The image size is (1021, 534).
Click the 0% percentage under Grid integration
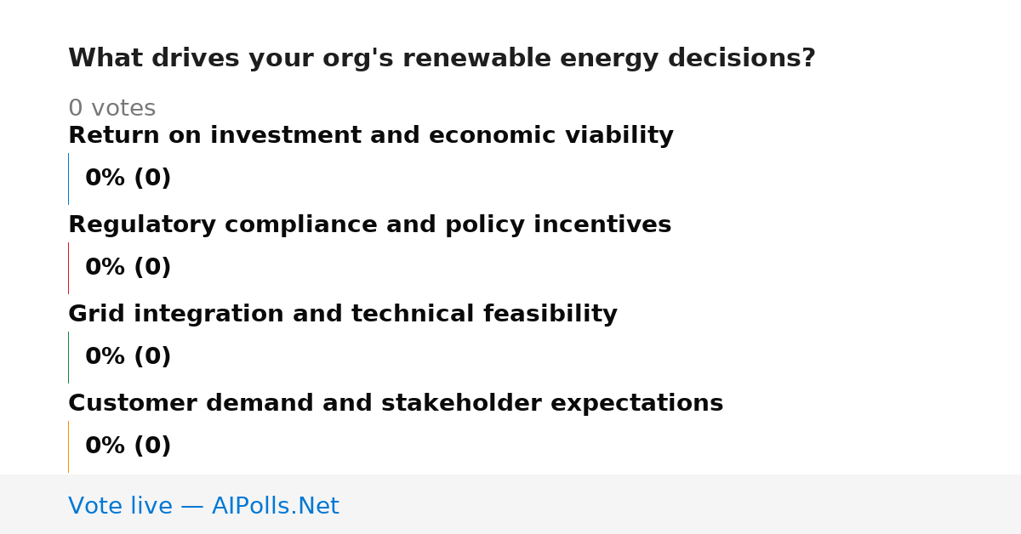pos(106,357)
